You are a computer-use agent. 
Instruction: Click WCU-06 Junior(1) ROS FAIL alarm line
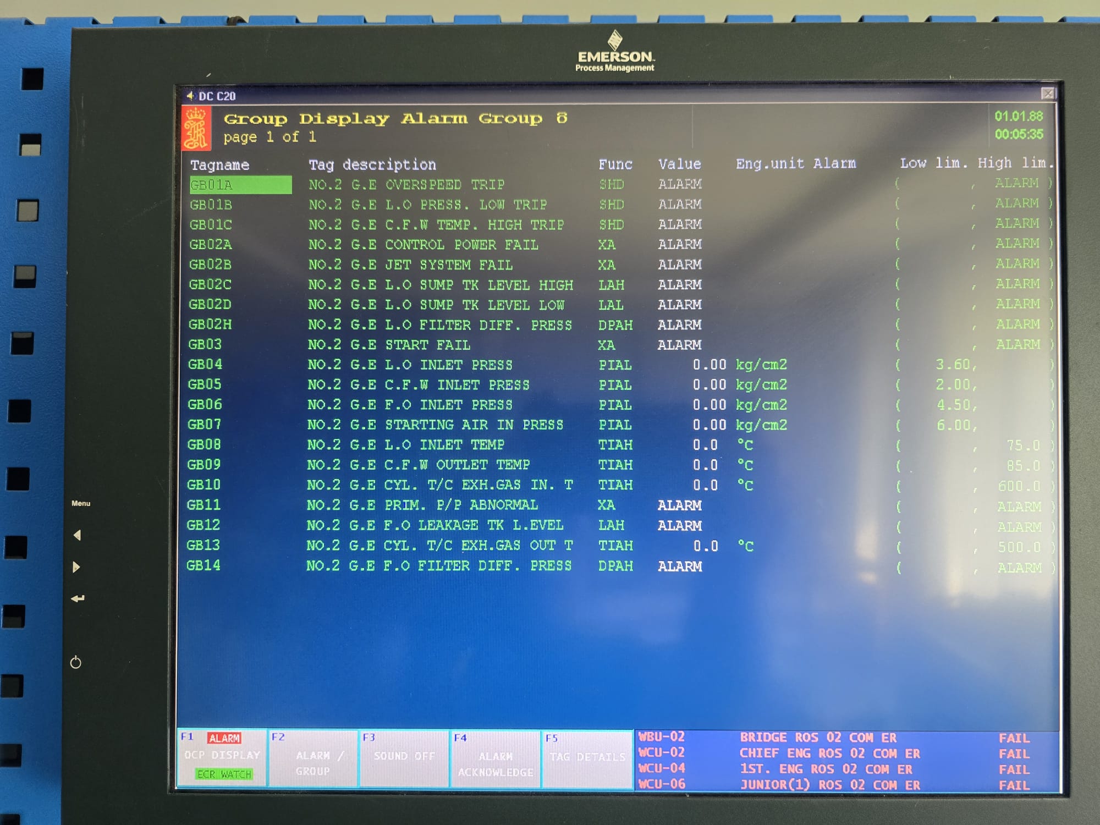pyautogui.click(x=825, y=785)
